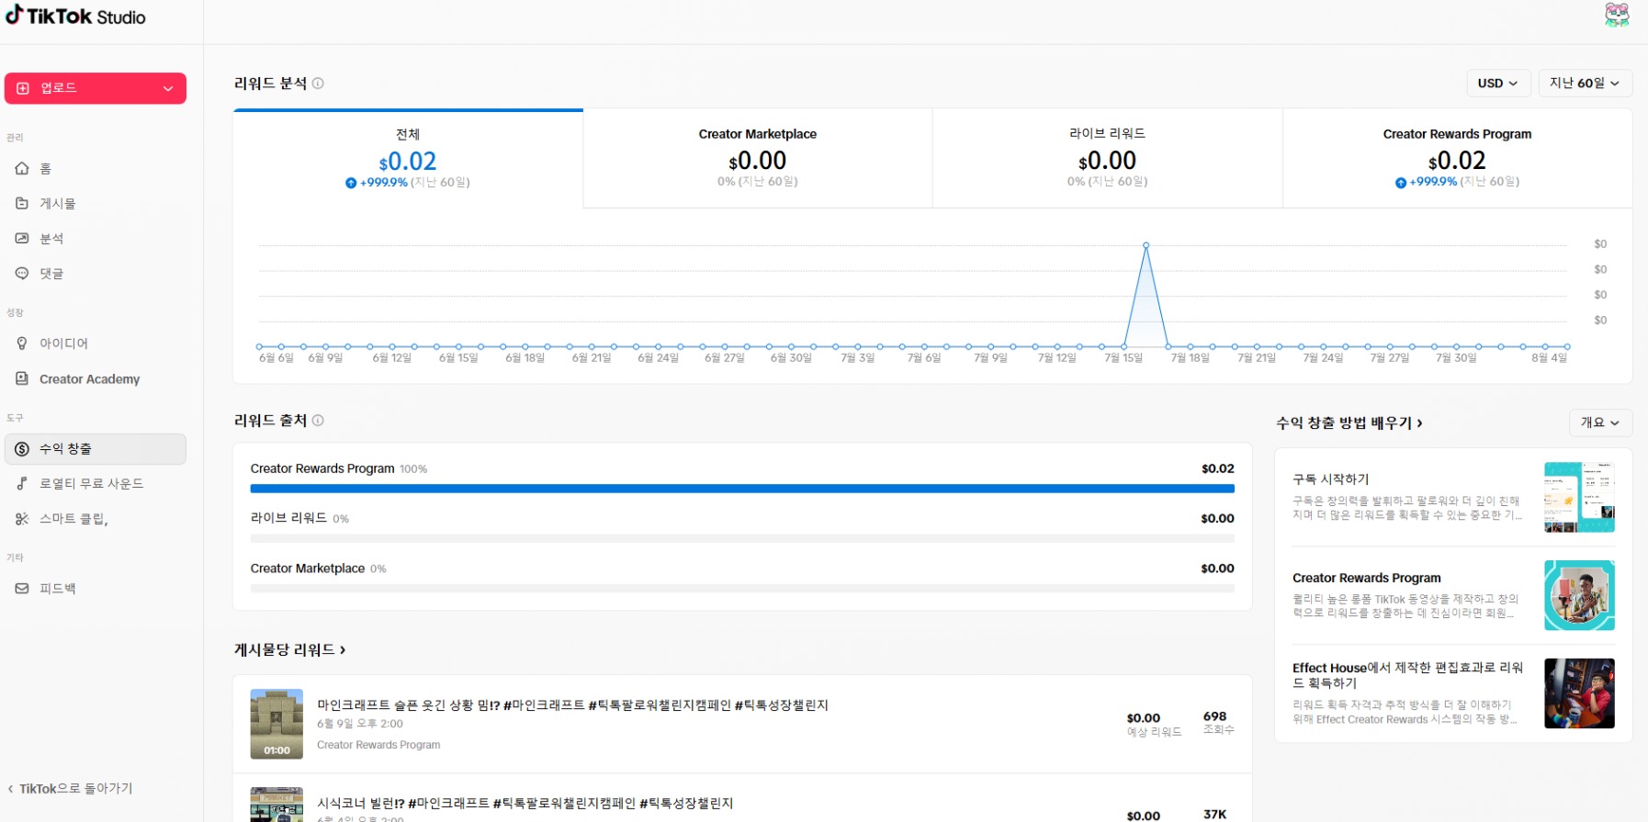Open 홈 in the sidebar
The width and height of the screenshot is (1648, 822).
pyautogui.click(x=96, y=169)
